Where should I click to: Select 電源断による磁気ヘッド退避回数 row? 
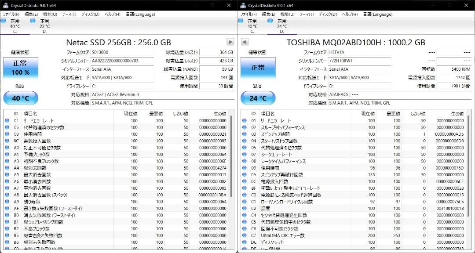coord(354,195)
